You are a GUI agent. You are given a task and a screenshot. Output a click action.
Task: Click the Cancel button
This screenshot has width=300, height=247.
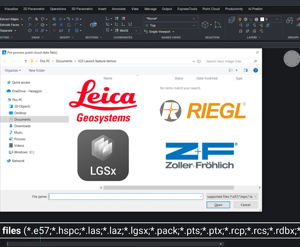[x=246, y=205]
